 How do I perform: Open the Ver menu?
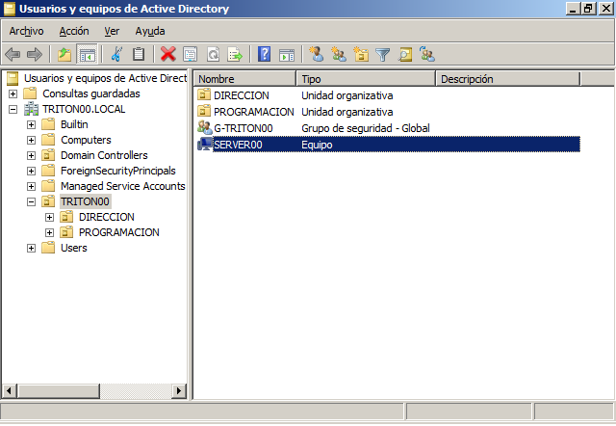pos(112,31)
